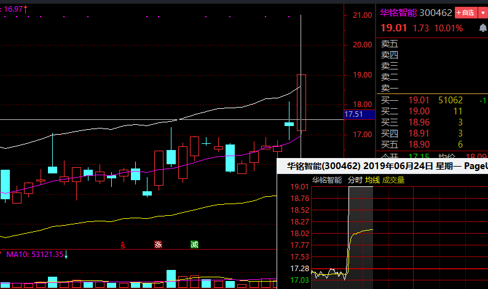Click the 买二 bid price 19.00
488x289 pixels.
[x=419, y=111]
